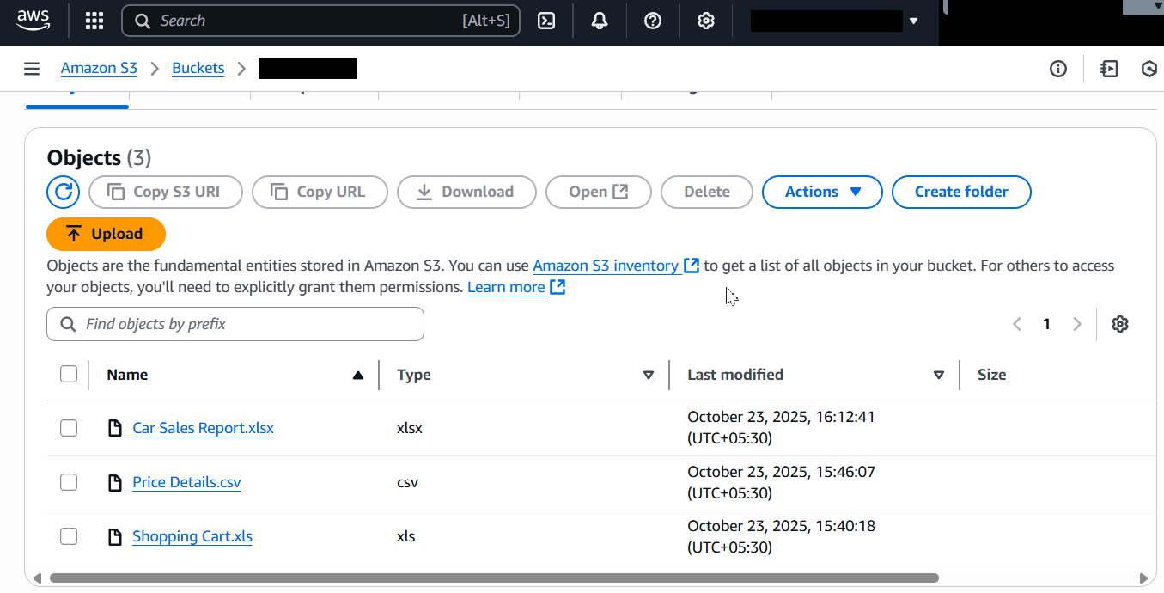Open the help icon in top bar

[x=653, y=20]
